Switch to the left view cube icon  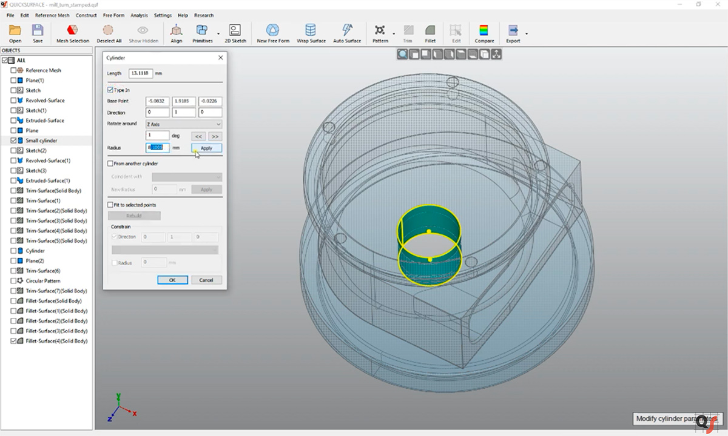pos(437,54)
